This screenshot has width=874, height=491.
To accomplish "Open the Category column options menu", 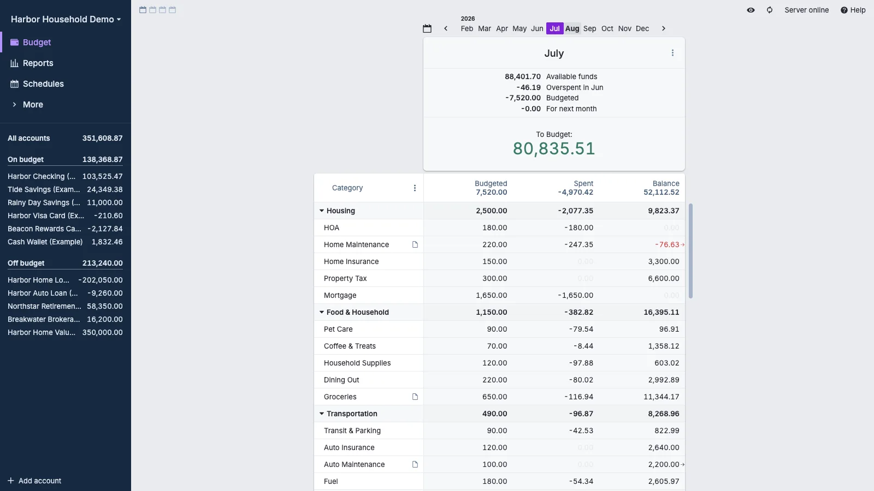I will coord(415,188).
